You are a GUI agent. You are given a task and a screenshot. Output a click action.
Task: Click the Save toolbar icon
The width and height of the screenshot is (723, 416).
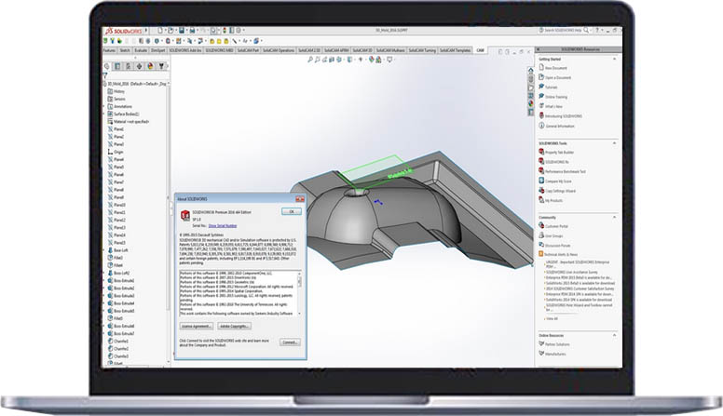point(182,31)
